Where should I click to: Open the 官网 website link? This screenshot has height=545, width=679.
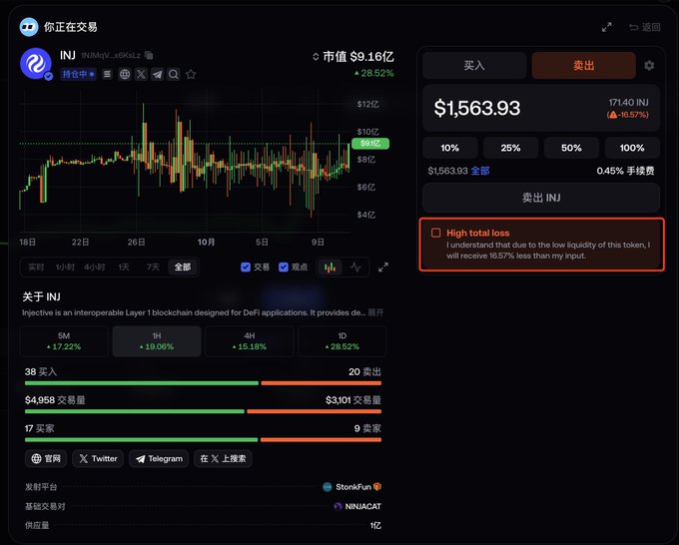[x=46, y=459]
